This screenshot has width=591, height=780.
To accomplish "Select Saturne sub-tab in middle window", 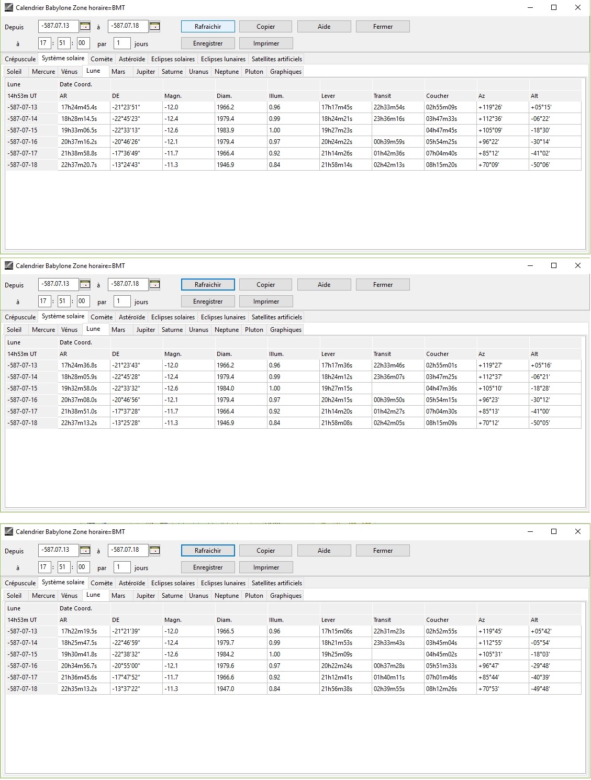I will point(172,330).
